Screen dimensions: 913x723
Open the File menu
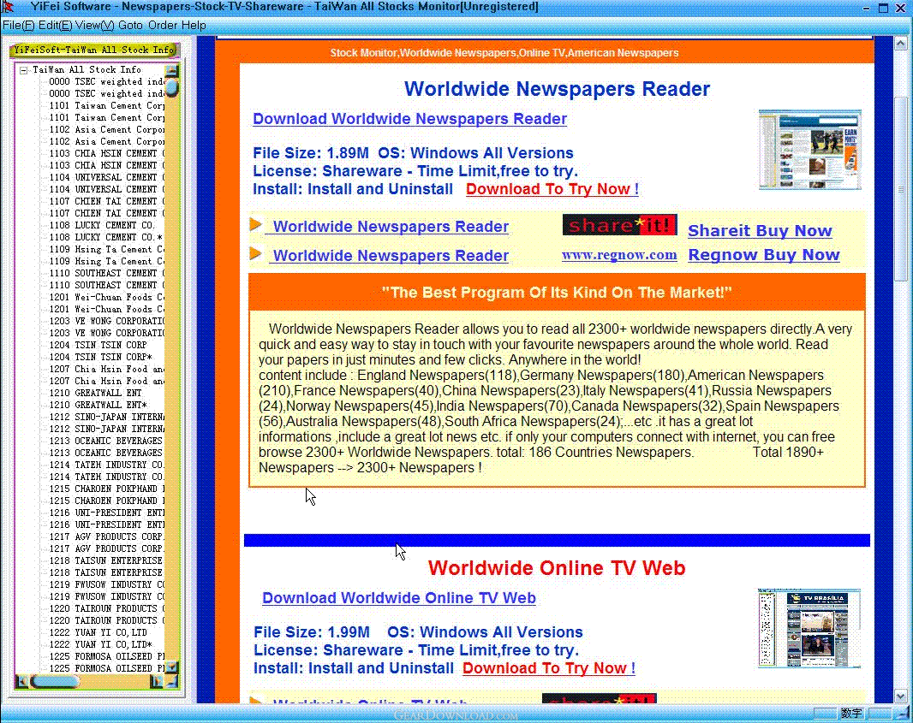point(18,26)
